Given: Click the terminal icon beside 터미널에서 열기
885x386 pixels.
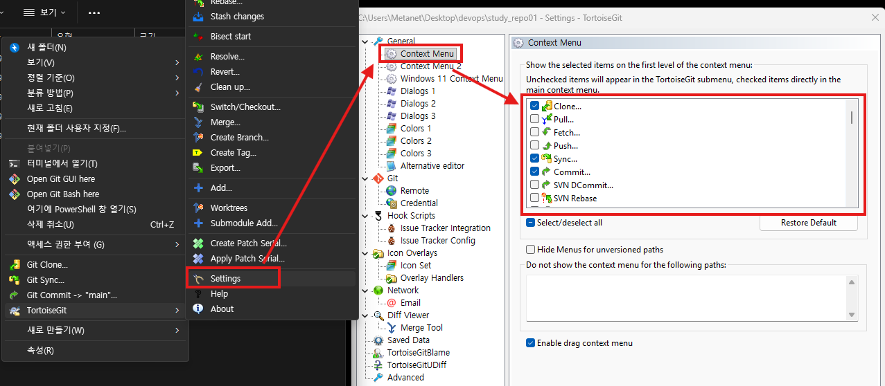Looking at the screenshot, I should pyautogui.click(x=14, y=164).
